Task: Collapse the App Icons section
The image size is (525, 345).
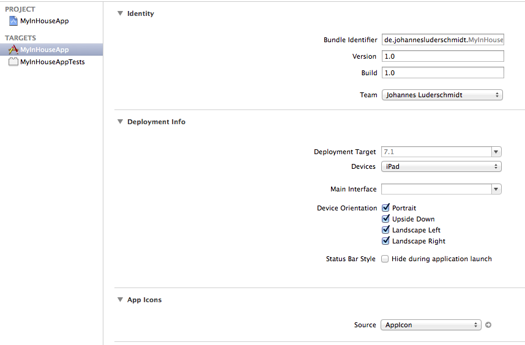Action: coord(120,300)
